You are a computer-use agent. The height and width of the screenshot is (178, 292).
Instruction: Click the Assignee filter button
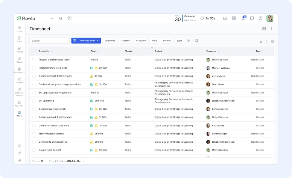click(141, 41)
